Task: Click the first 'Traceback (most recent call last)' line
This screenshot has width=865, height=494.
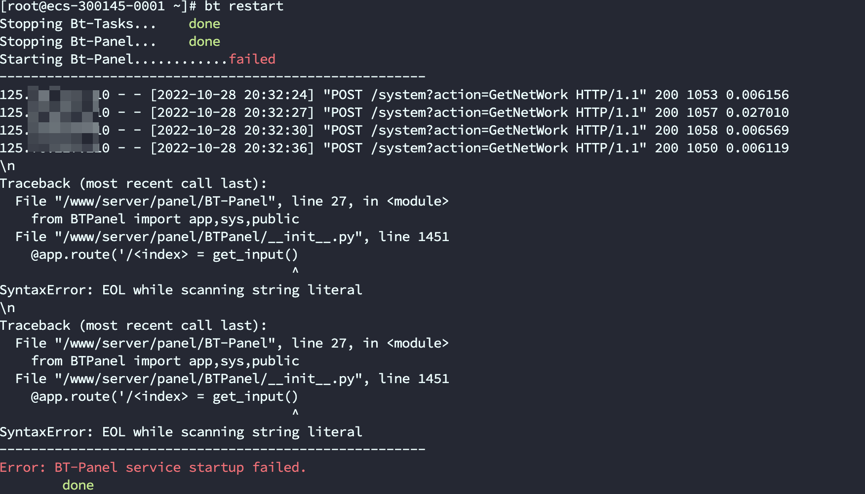Action: pos(133,183)
